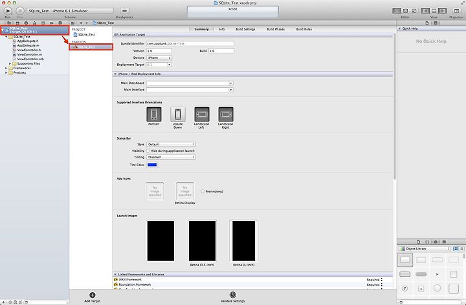Open the Organizer window
Viewport: 466px width, 305px height.
coord(456,11)
